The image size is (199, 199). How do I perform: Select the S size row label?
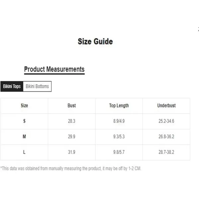coord(24,121)
